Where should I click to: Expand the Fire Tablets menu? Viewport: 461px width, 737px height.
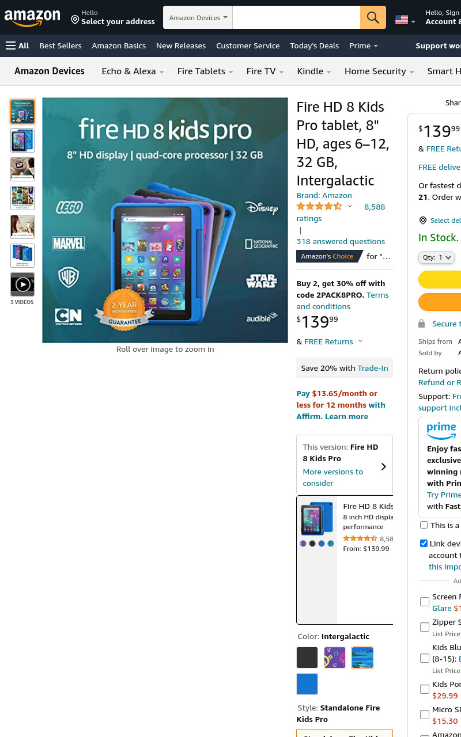[x=205, y=71]
